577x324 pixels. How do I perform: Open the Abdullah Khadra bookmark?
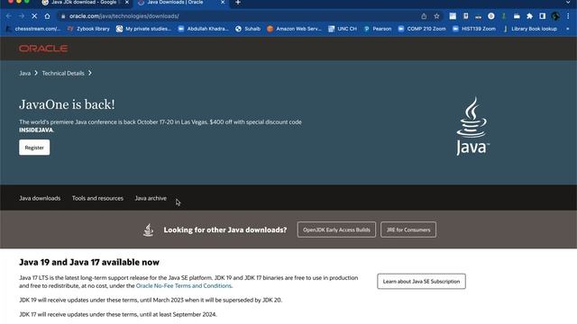tap(203, 29)
